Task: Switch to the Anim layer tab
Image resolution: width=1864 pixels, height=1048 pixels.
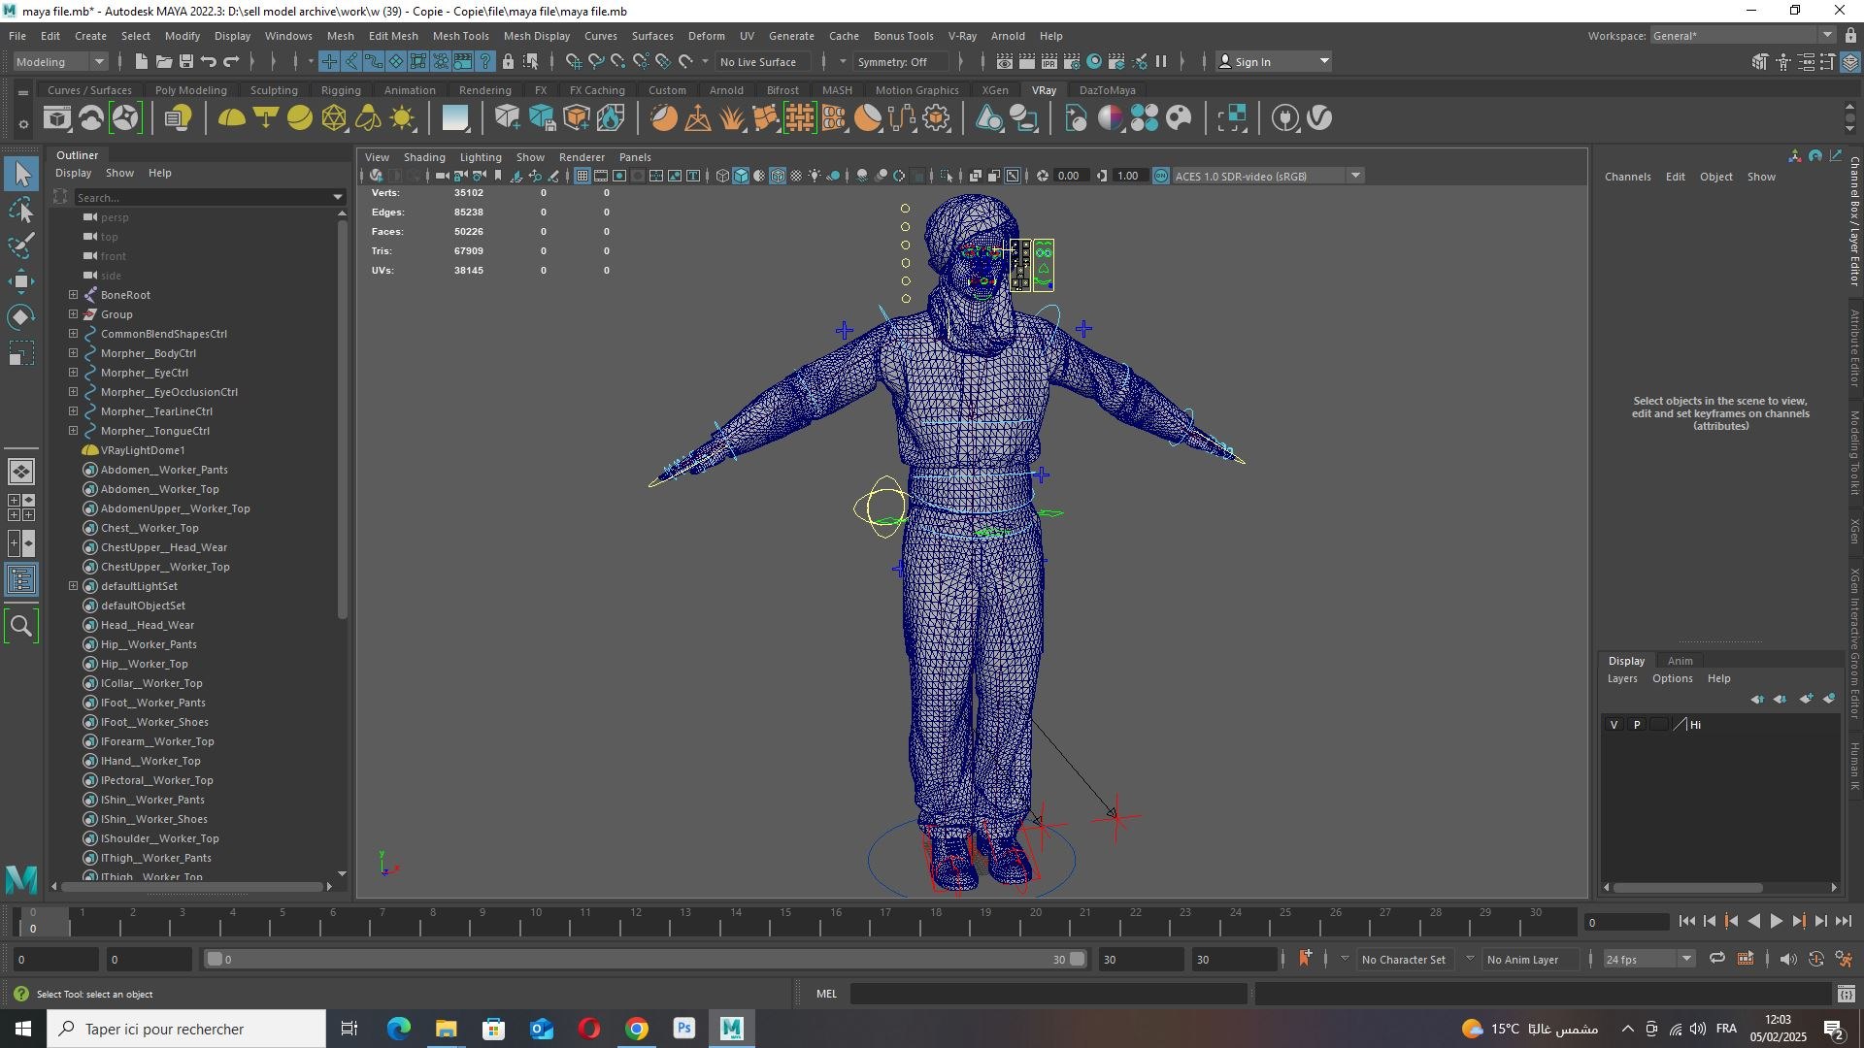Action: click(1681, 661)
